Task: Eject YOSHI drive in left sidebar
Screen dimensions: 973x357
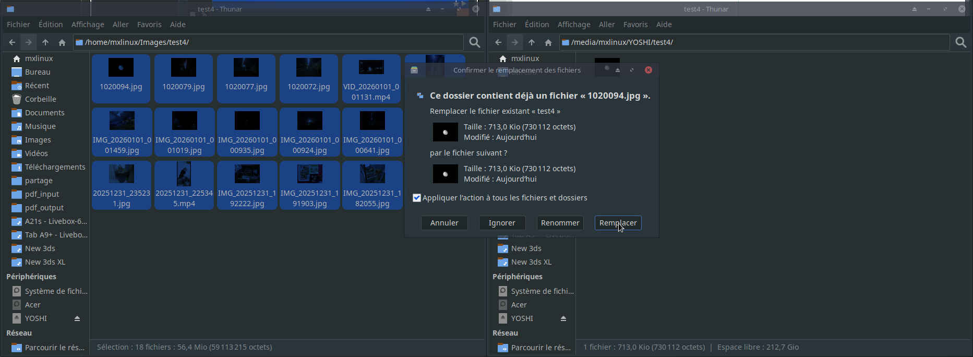Action: pos(77,318)
